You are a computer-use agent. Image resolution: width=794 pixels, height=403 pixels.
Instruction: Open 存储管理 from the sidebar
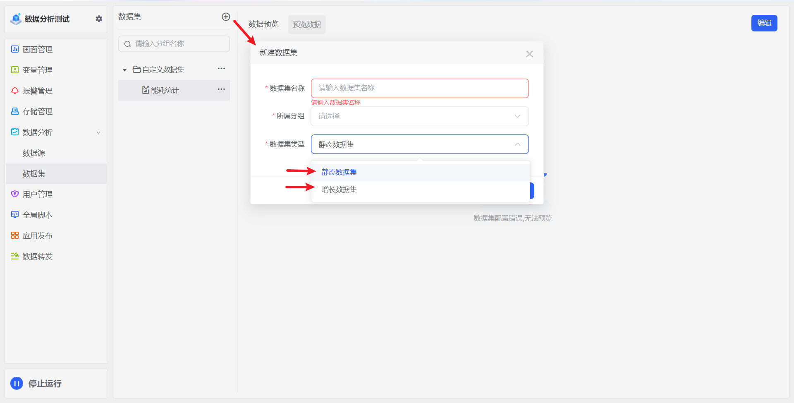pyautogui.click(x=37, y=112)
